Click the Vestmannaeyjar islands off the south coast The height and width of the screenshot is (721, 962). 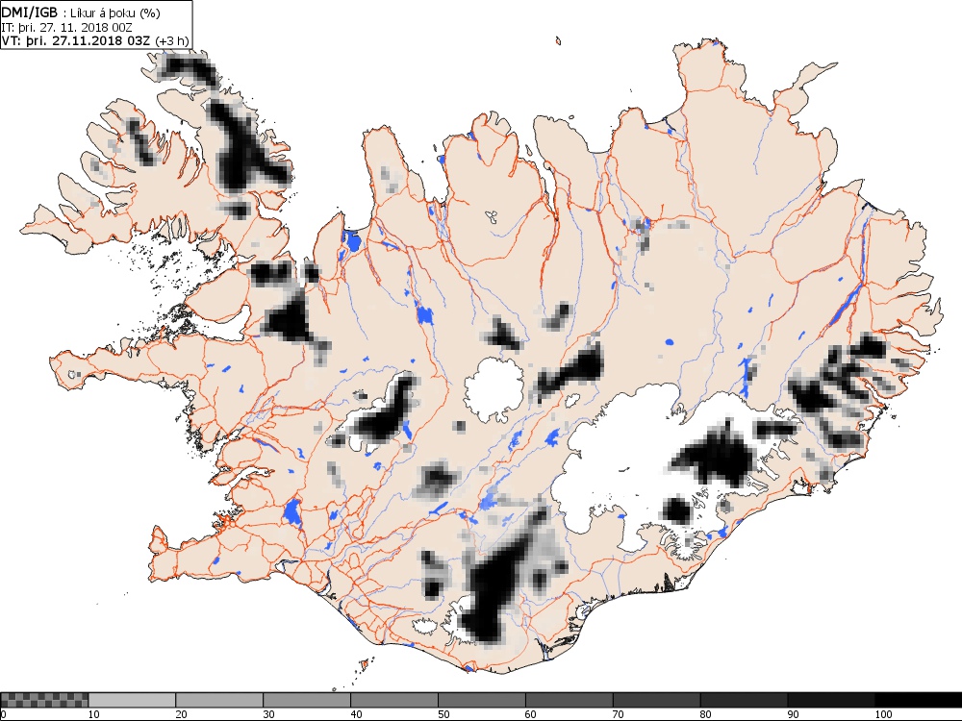pyautogui.click(x=364, y=664)
